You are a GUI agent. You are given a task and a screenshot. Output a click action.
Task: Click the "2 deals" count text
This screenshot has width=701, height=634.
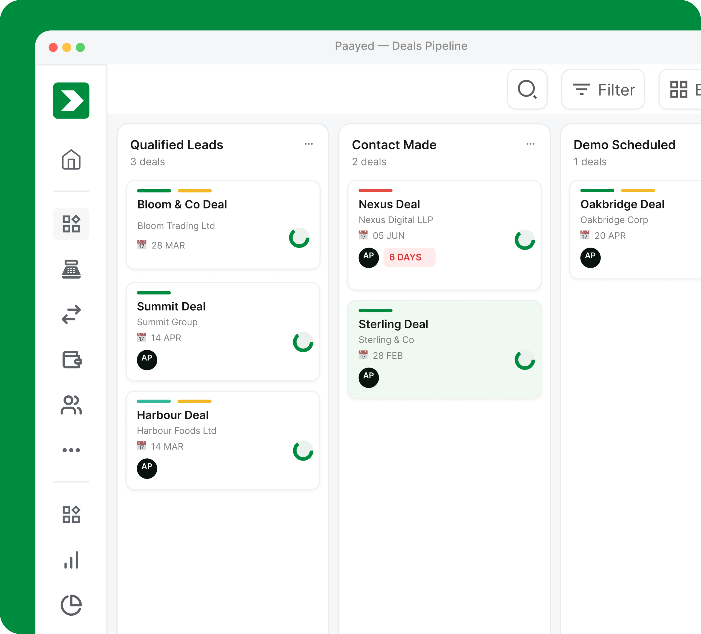coord(369,162)
